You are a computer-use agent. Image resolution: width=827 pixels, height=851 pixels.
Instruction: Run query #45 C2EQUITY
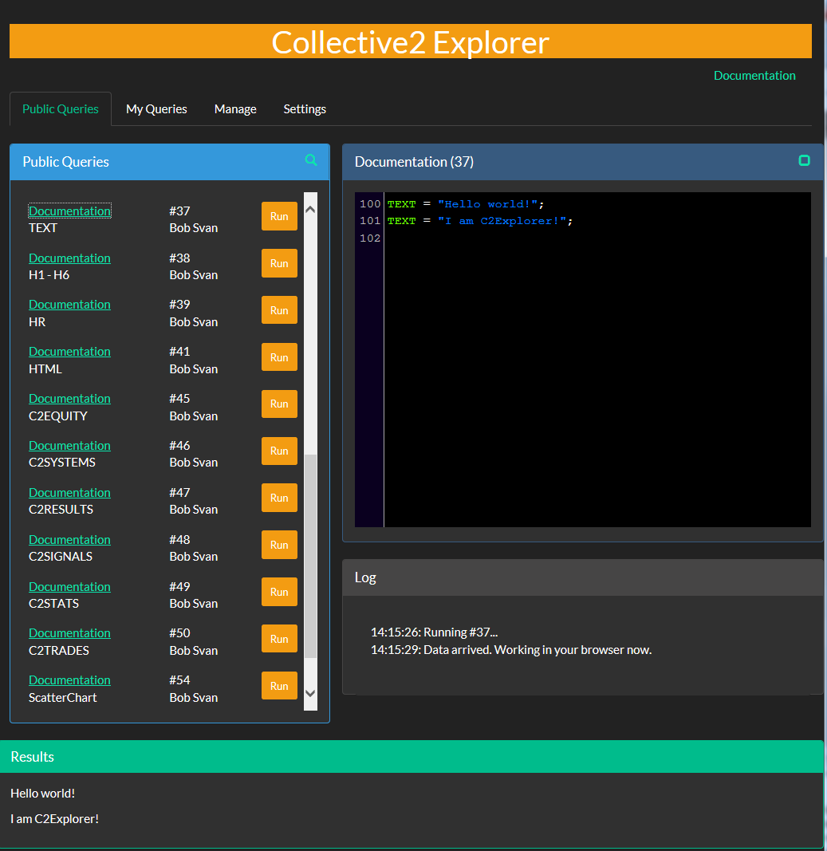point(279,404)
